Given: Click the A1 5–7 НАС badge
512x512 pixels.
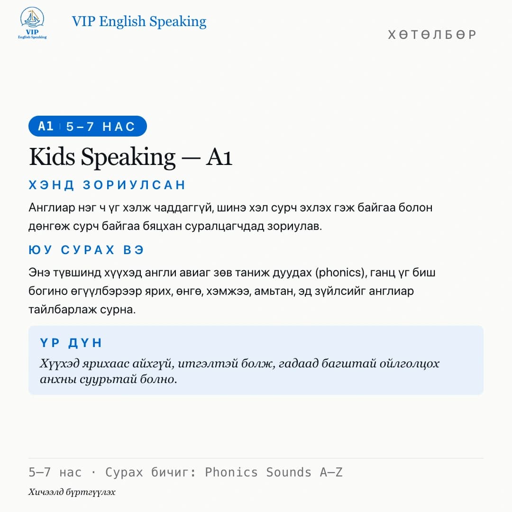Looking at the screenshot, I should (x=88, y=126).
